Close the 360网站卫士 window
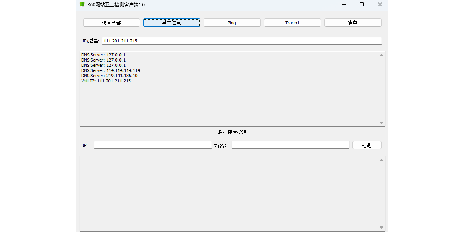 tap(380, 4)
